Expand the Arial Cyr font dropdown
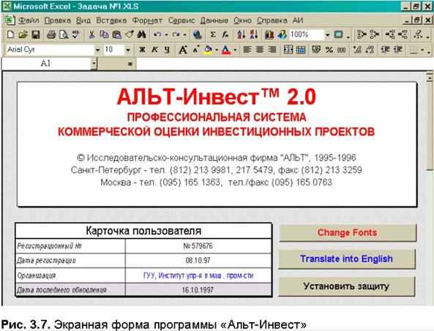The image size is (434, 331). coord(97,50)
